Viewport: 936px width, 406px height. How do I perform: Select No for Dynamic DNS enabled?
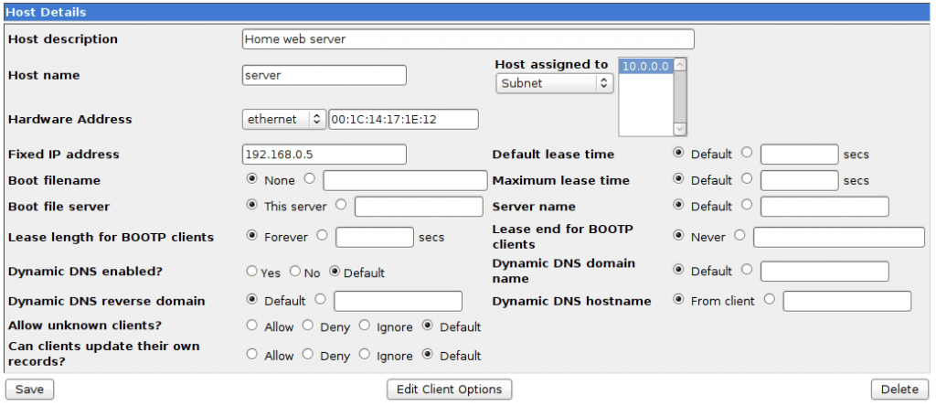tap(295, 272)
